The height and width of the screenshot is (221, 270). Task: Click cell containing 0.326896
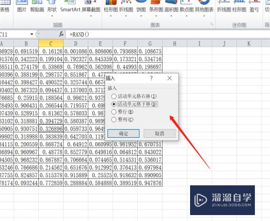pos(51,129)
